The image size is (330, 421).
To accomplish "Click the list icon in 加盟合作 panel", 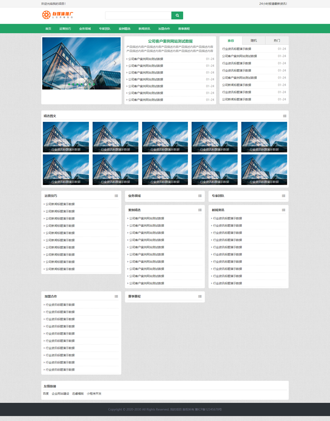I will click(116, 297).
